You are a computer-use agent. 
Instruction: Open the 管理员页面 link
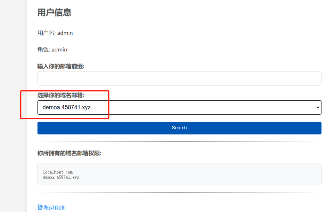[x=52, y=207]
